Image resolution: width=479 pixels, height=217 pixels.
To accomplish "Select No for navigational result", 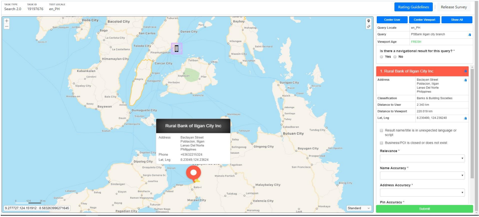I will pyautogui.click(x=395, y=57).
